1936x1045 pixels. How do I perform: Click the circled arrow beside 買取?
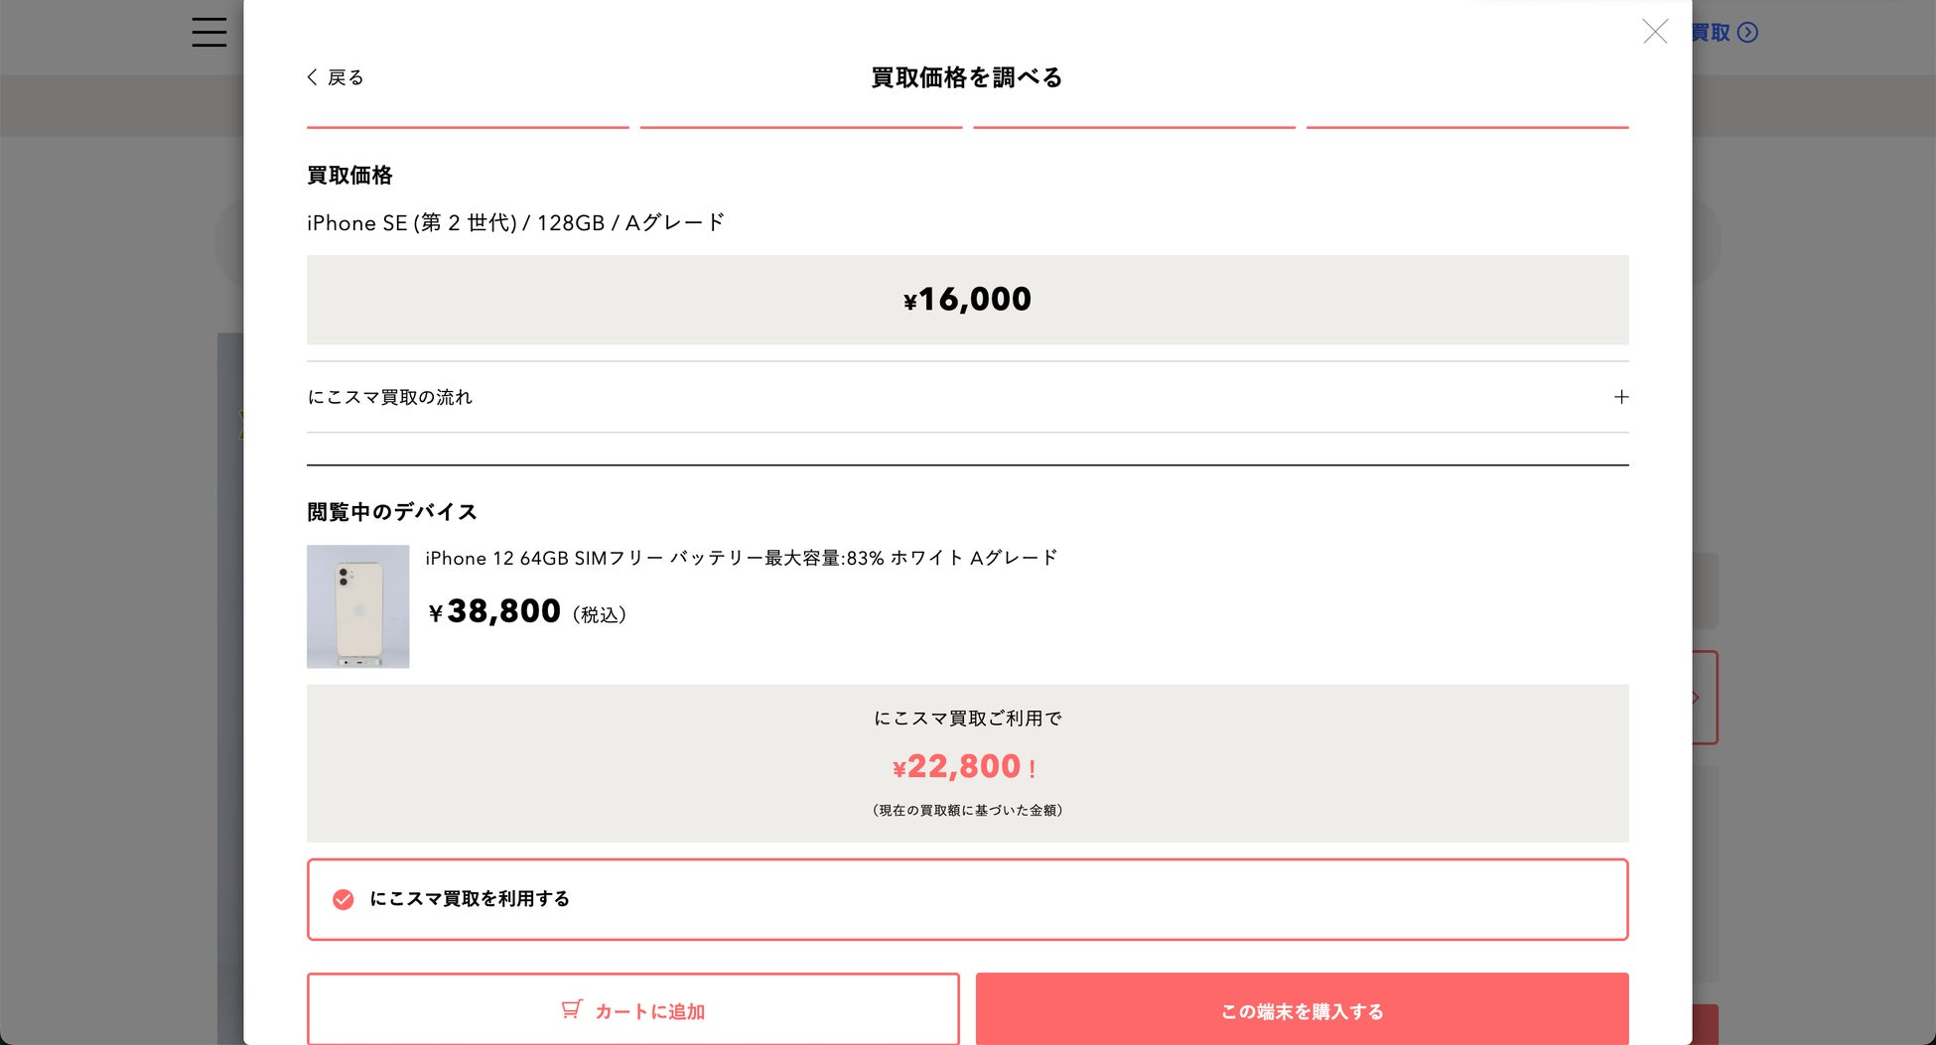[1747, 33]
